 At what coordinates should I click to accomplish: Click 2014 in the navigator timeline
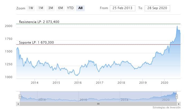click(42, 100)
